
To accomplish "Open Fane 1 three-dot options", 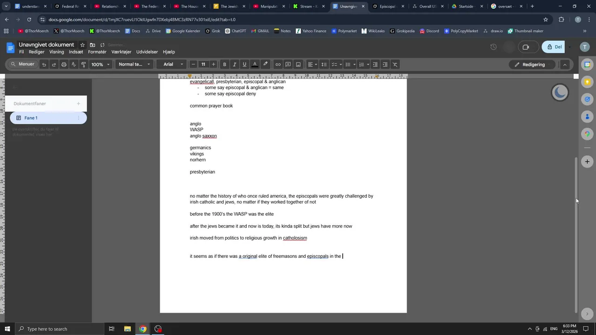I will click(x=78, y=118).
